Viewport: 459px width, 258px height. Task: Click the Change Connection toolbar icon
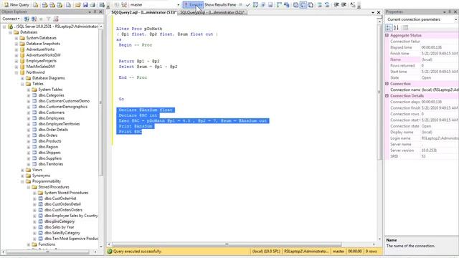point(124,5)
